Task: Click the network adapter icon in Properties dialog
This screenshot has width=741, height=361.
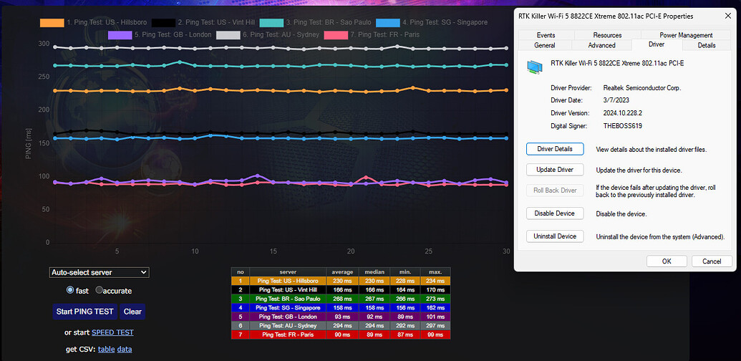Action: click(x=535, y=67)
